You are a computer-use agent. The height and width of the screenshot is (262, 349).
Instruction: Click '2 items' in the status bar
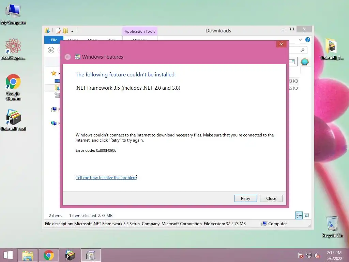pyautogui.click(x=56, y=216)
